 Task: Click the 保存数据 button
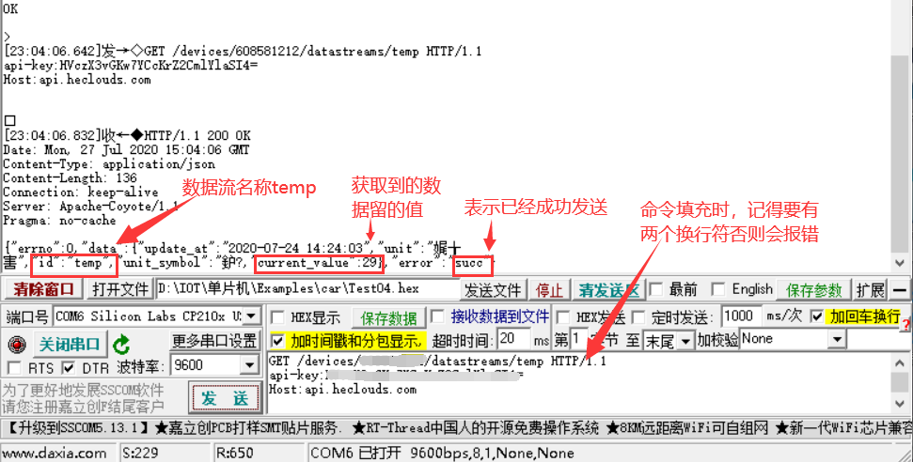pos(388,318)
